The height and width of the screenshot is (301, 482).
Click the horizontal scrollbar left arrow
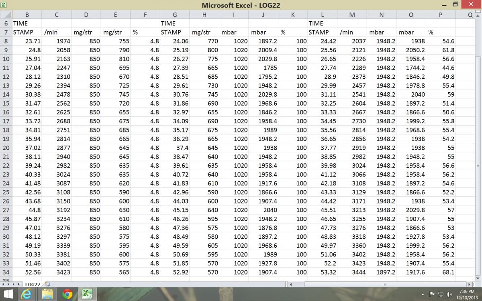[290, 284]
